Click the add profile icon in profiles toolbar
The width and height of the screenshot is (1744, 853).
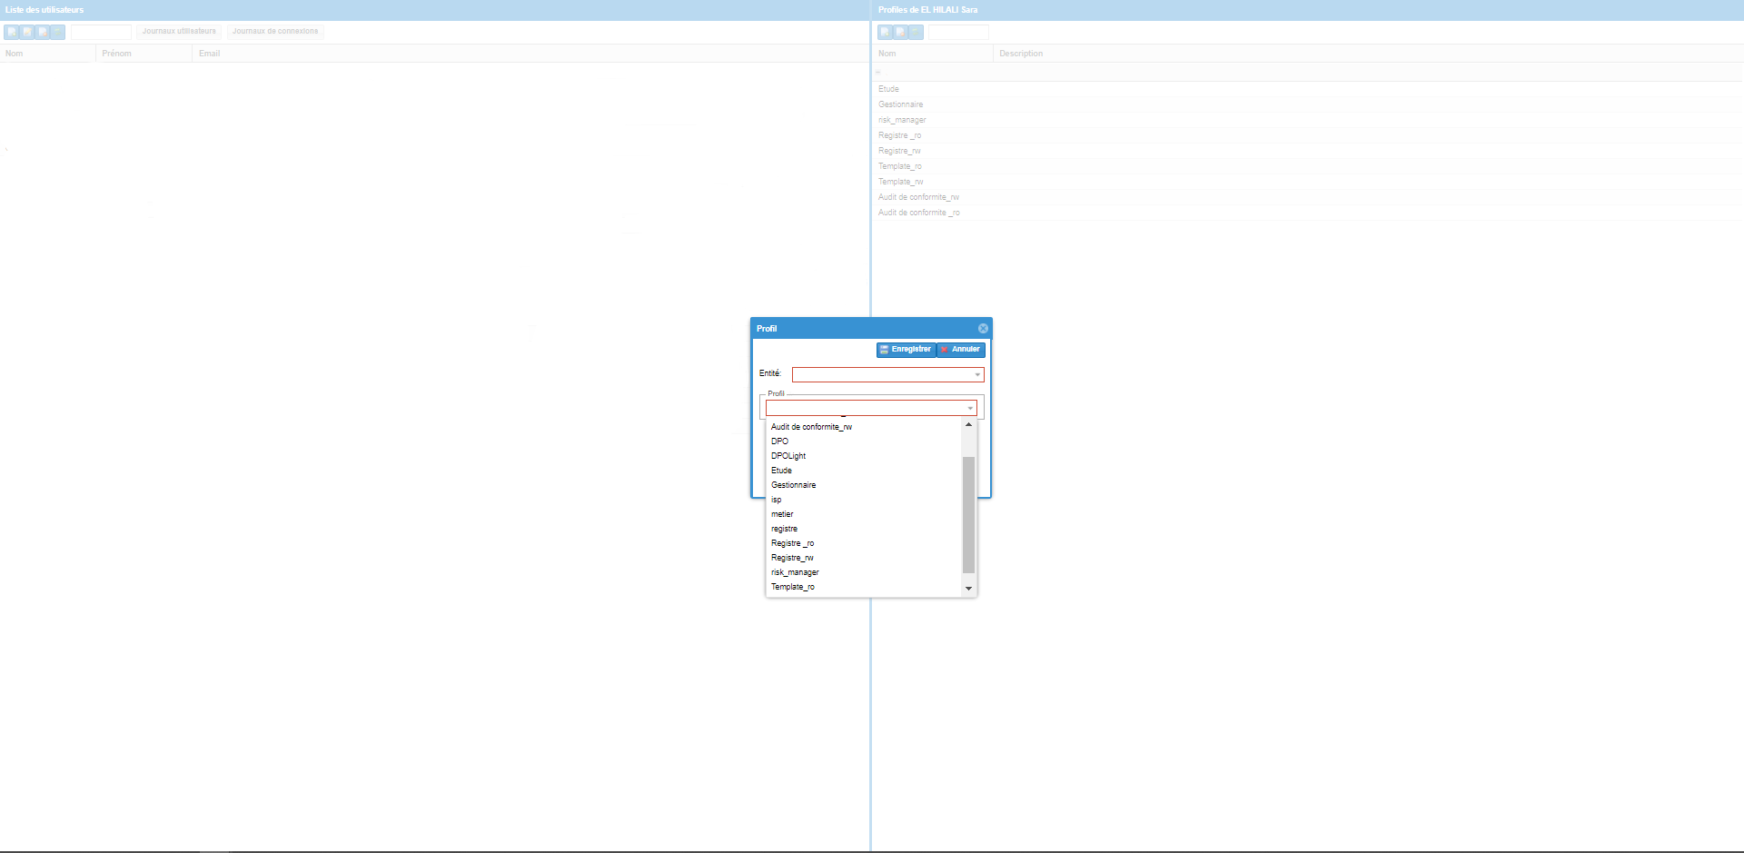click(885, 32)
